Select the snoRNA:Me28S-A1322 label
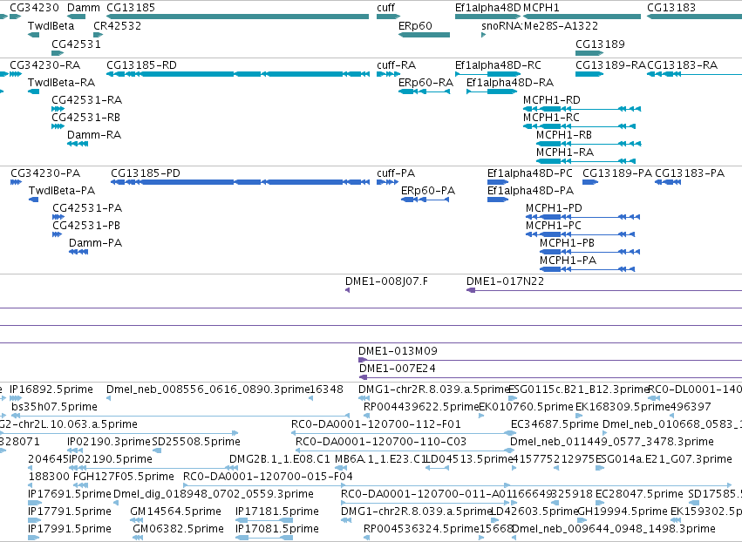 (x=540, y=26)
